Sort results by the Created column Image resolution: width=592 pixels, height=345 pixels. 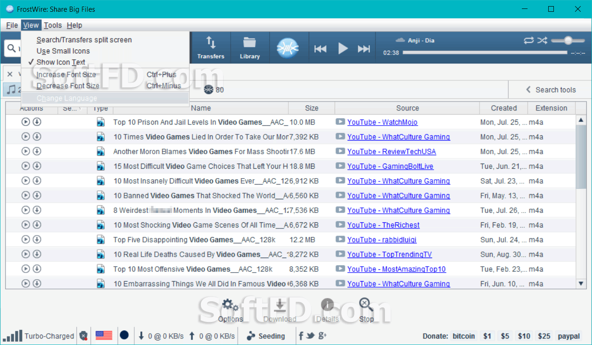504,108
